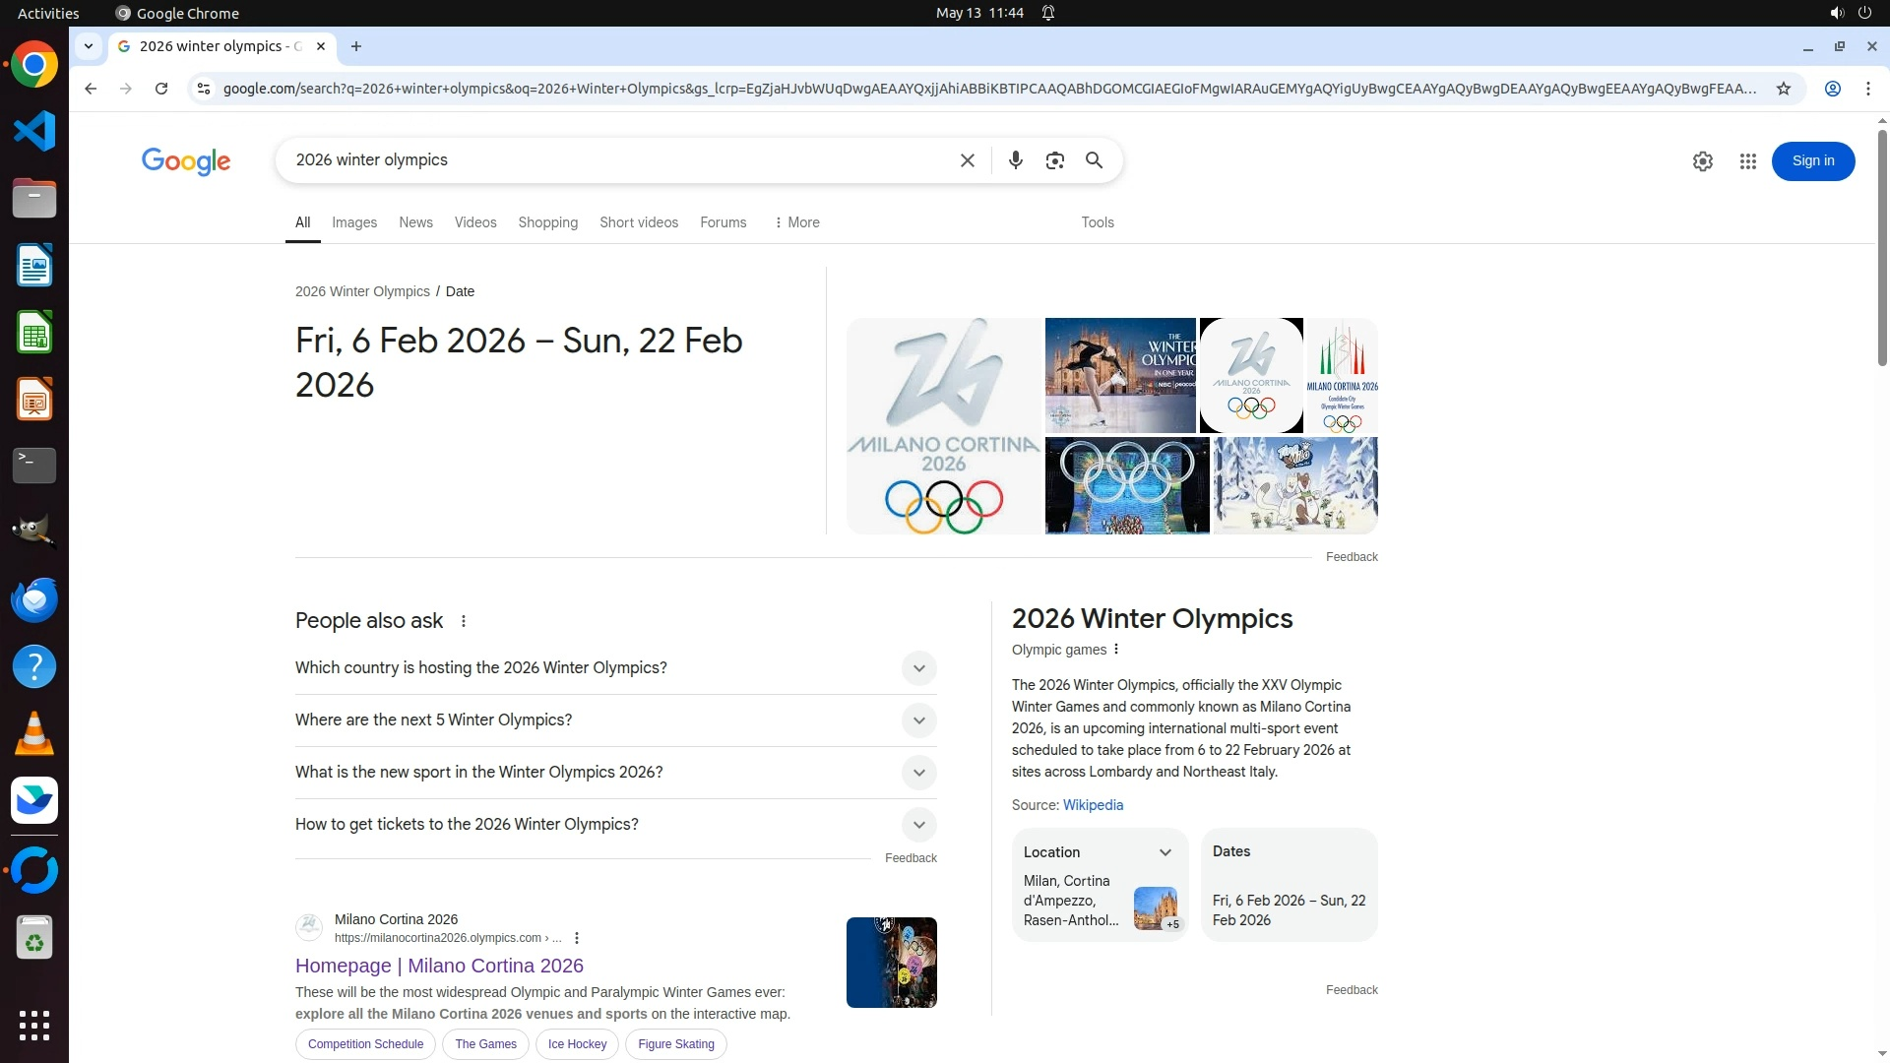The image size is (1890, 1063).
Task: Click the voice search microphone icon
Action: [1015, 160]
